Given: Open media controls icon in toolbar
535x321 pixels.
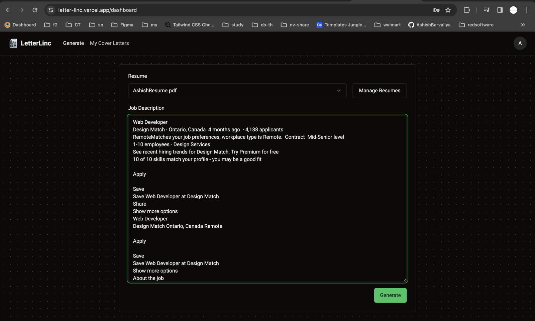Looking at the screenshot, I should click(487, 10).
